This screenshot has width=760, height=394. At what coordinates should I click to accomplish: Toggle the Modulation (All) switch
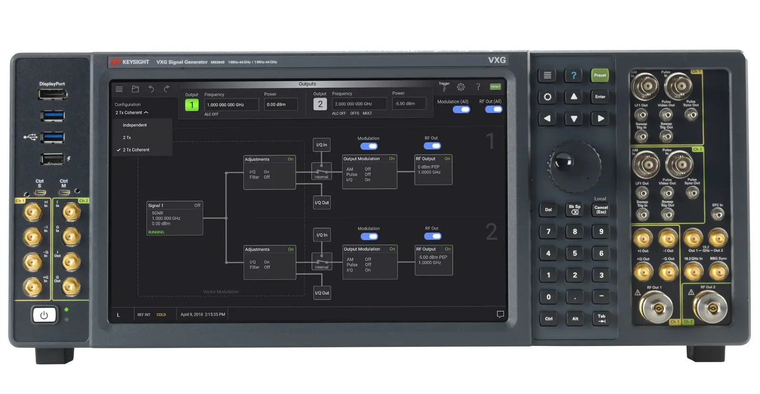pyautogui.click(x=461, y=109)
